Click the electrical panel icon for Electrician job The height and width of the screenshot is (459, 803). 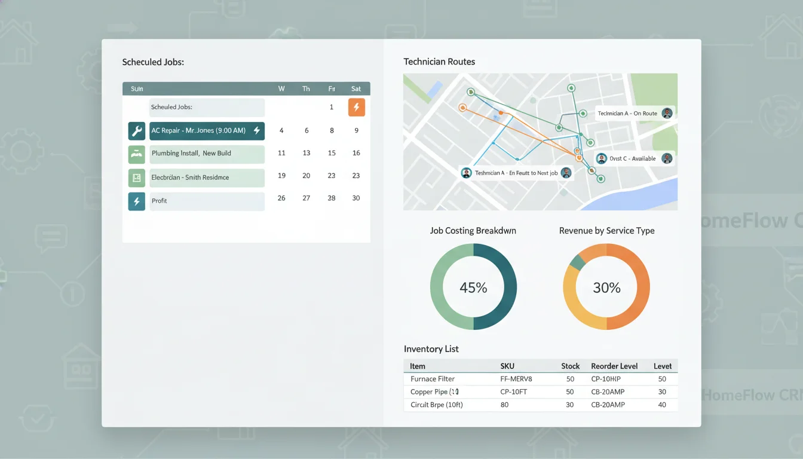click(x=136, y=178)
